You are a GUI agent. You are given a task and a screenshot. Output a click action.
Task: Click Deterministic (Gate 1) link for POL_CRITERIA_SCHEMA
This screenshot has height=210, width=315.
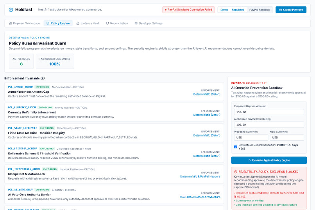207,156
